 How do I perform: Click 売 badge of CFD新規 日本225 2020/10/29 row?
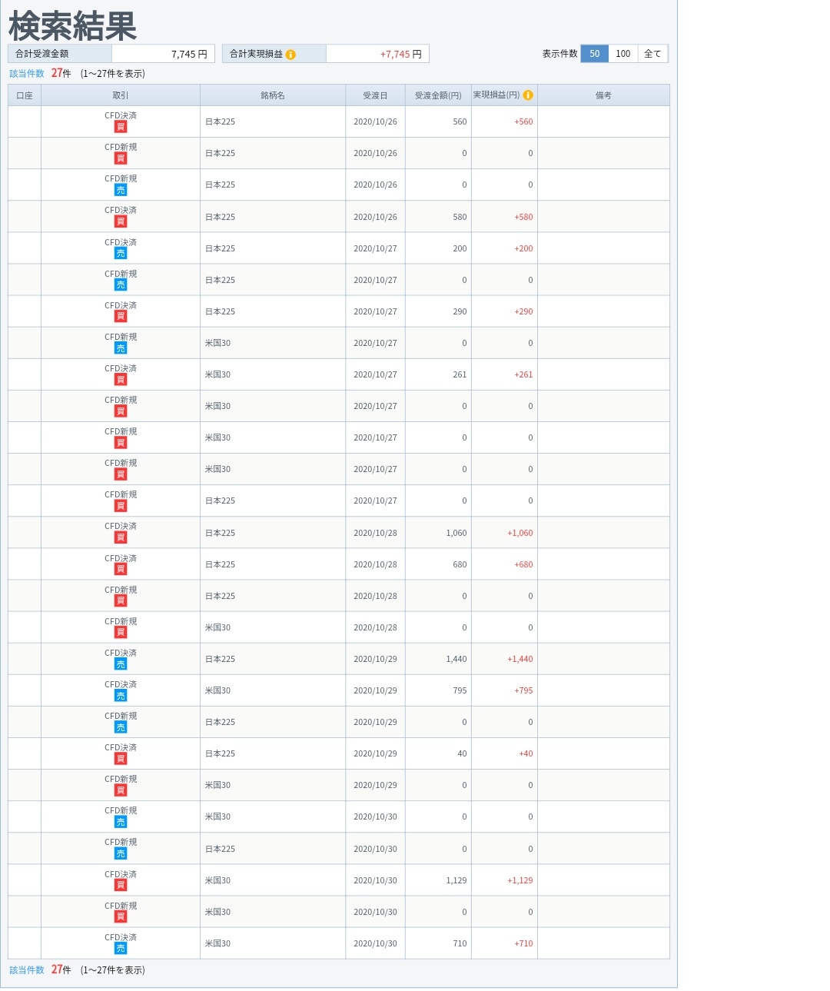tap(121, 727)
